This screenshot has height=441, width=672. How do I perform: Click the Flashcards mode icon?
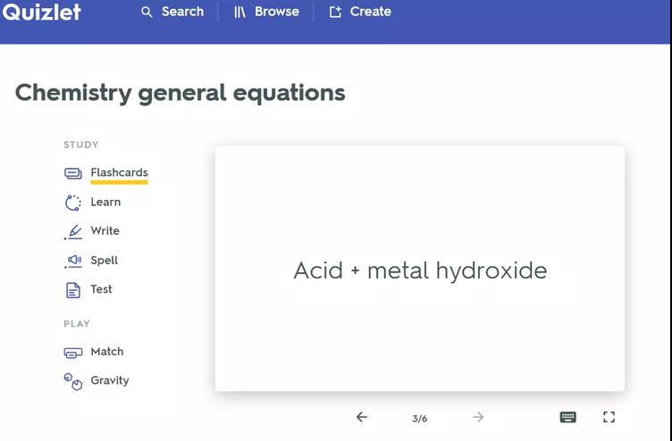tap(73, 173)
